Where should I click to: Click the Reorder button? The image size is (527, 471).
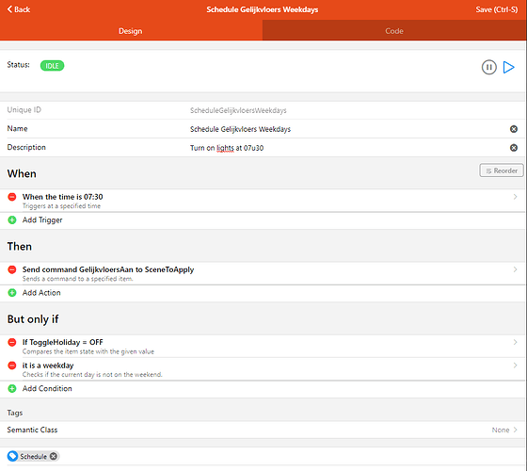click(x=501, y=171)
